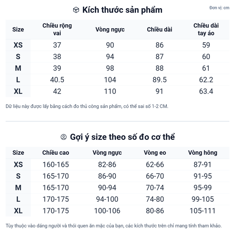The height and width of the screenshot is (235, 235).
Task: Click the Chiều dài header in product table
Action: pyautogui.click(x=159, y=29)
